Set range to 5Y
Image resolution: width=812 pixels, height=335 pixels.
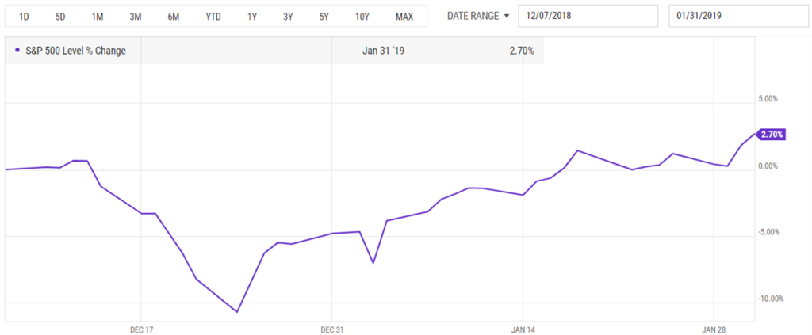tap(324, 17)
